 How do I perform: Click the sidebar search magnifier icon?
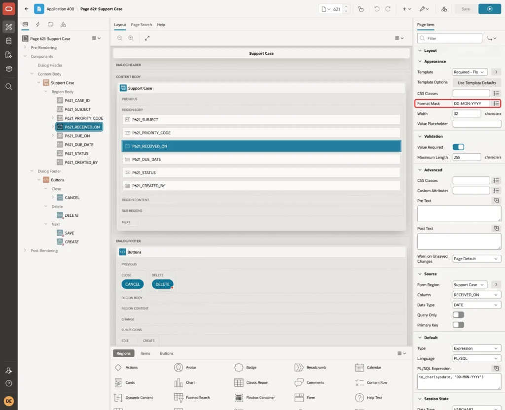pyautogui.click(x=9, y=87)
